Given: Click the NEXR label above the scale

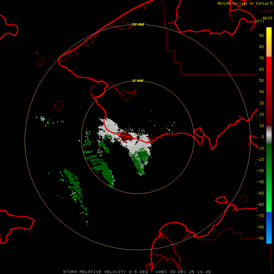Looking at the screenshot, I should coord(268,18).
